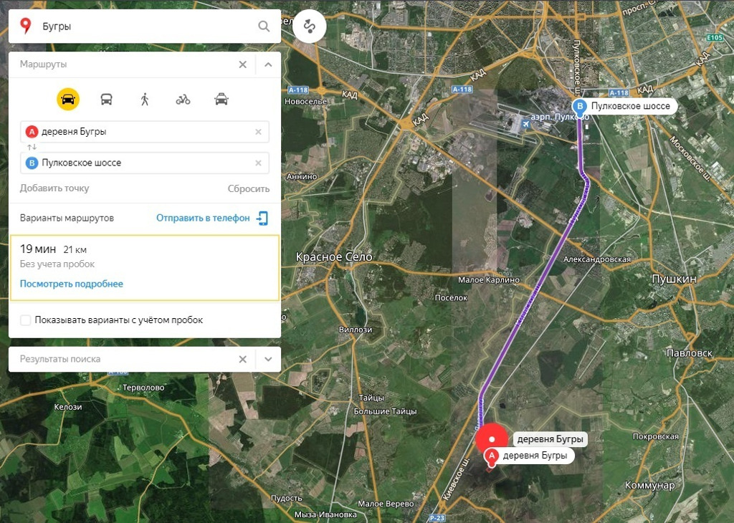Click Большие Тайцы label on map

click(x=385, y=411)
